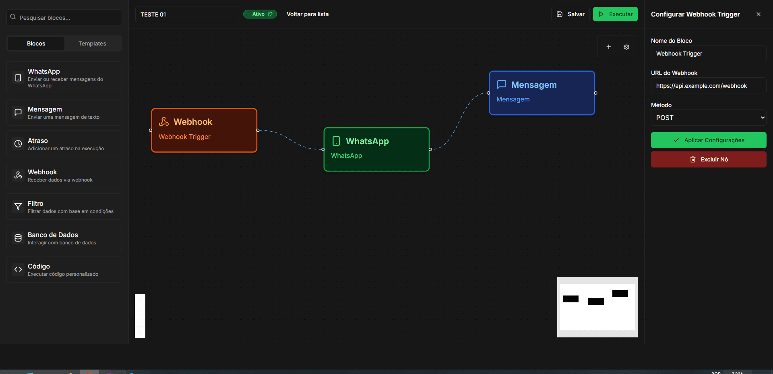773x374 pixels.
Task: Click Voltar para lista link
Action: 307,14
